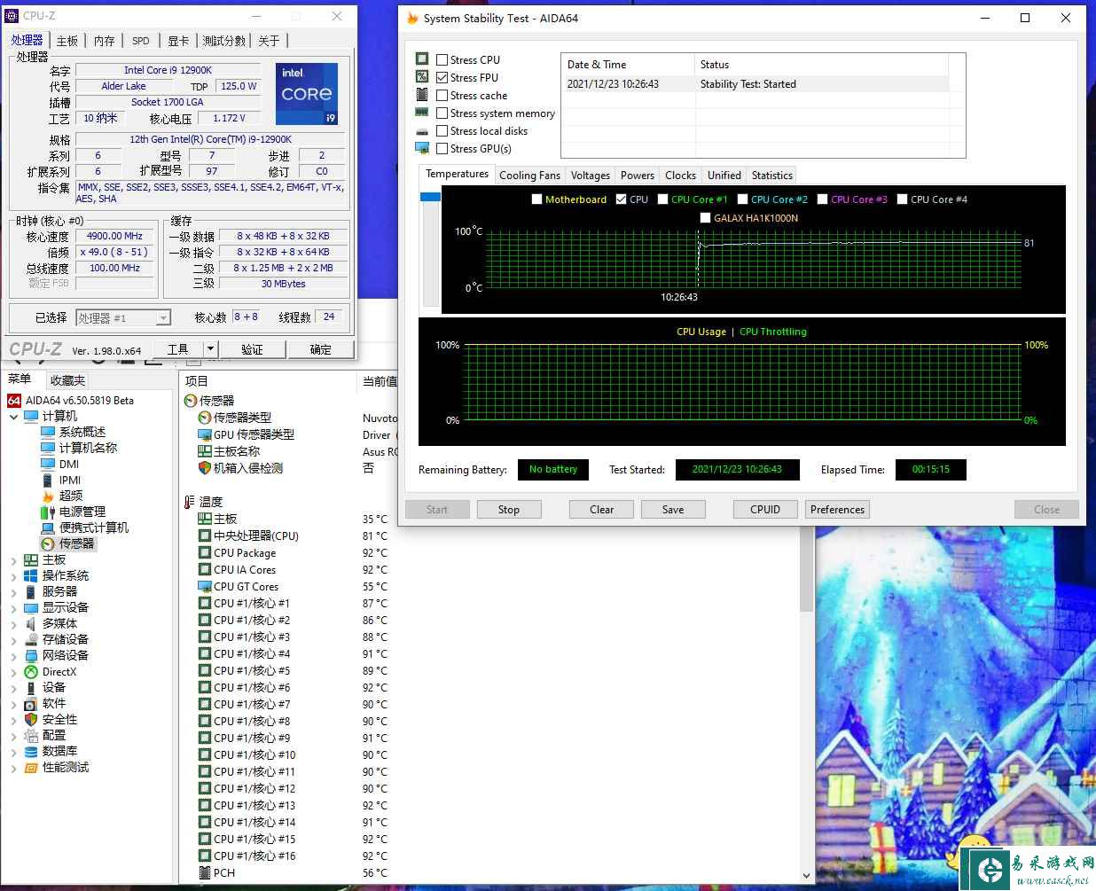The width and height of the screenshot is (1096, 891).
Task: Click the Save button
Action: pos(673,510)
